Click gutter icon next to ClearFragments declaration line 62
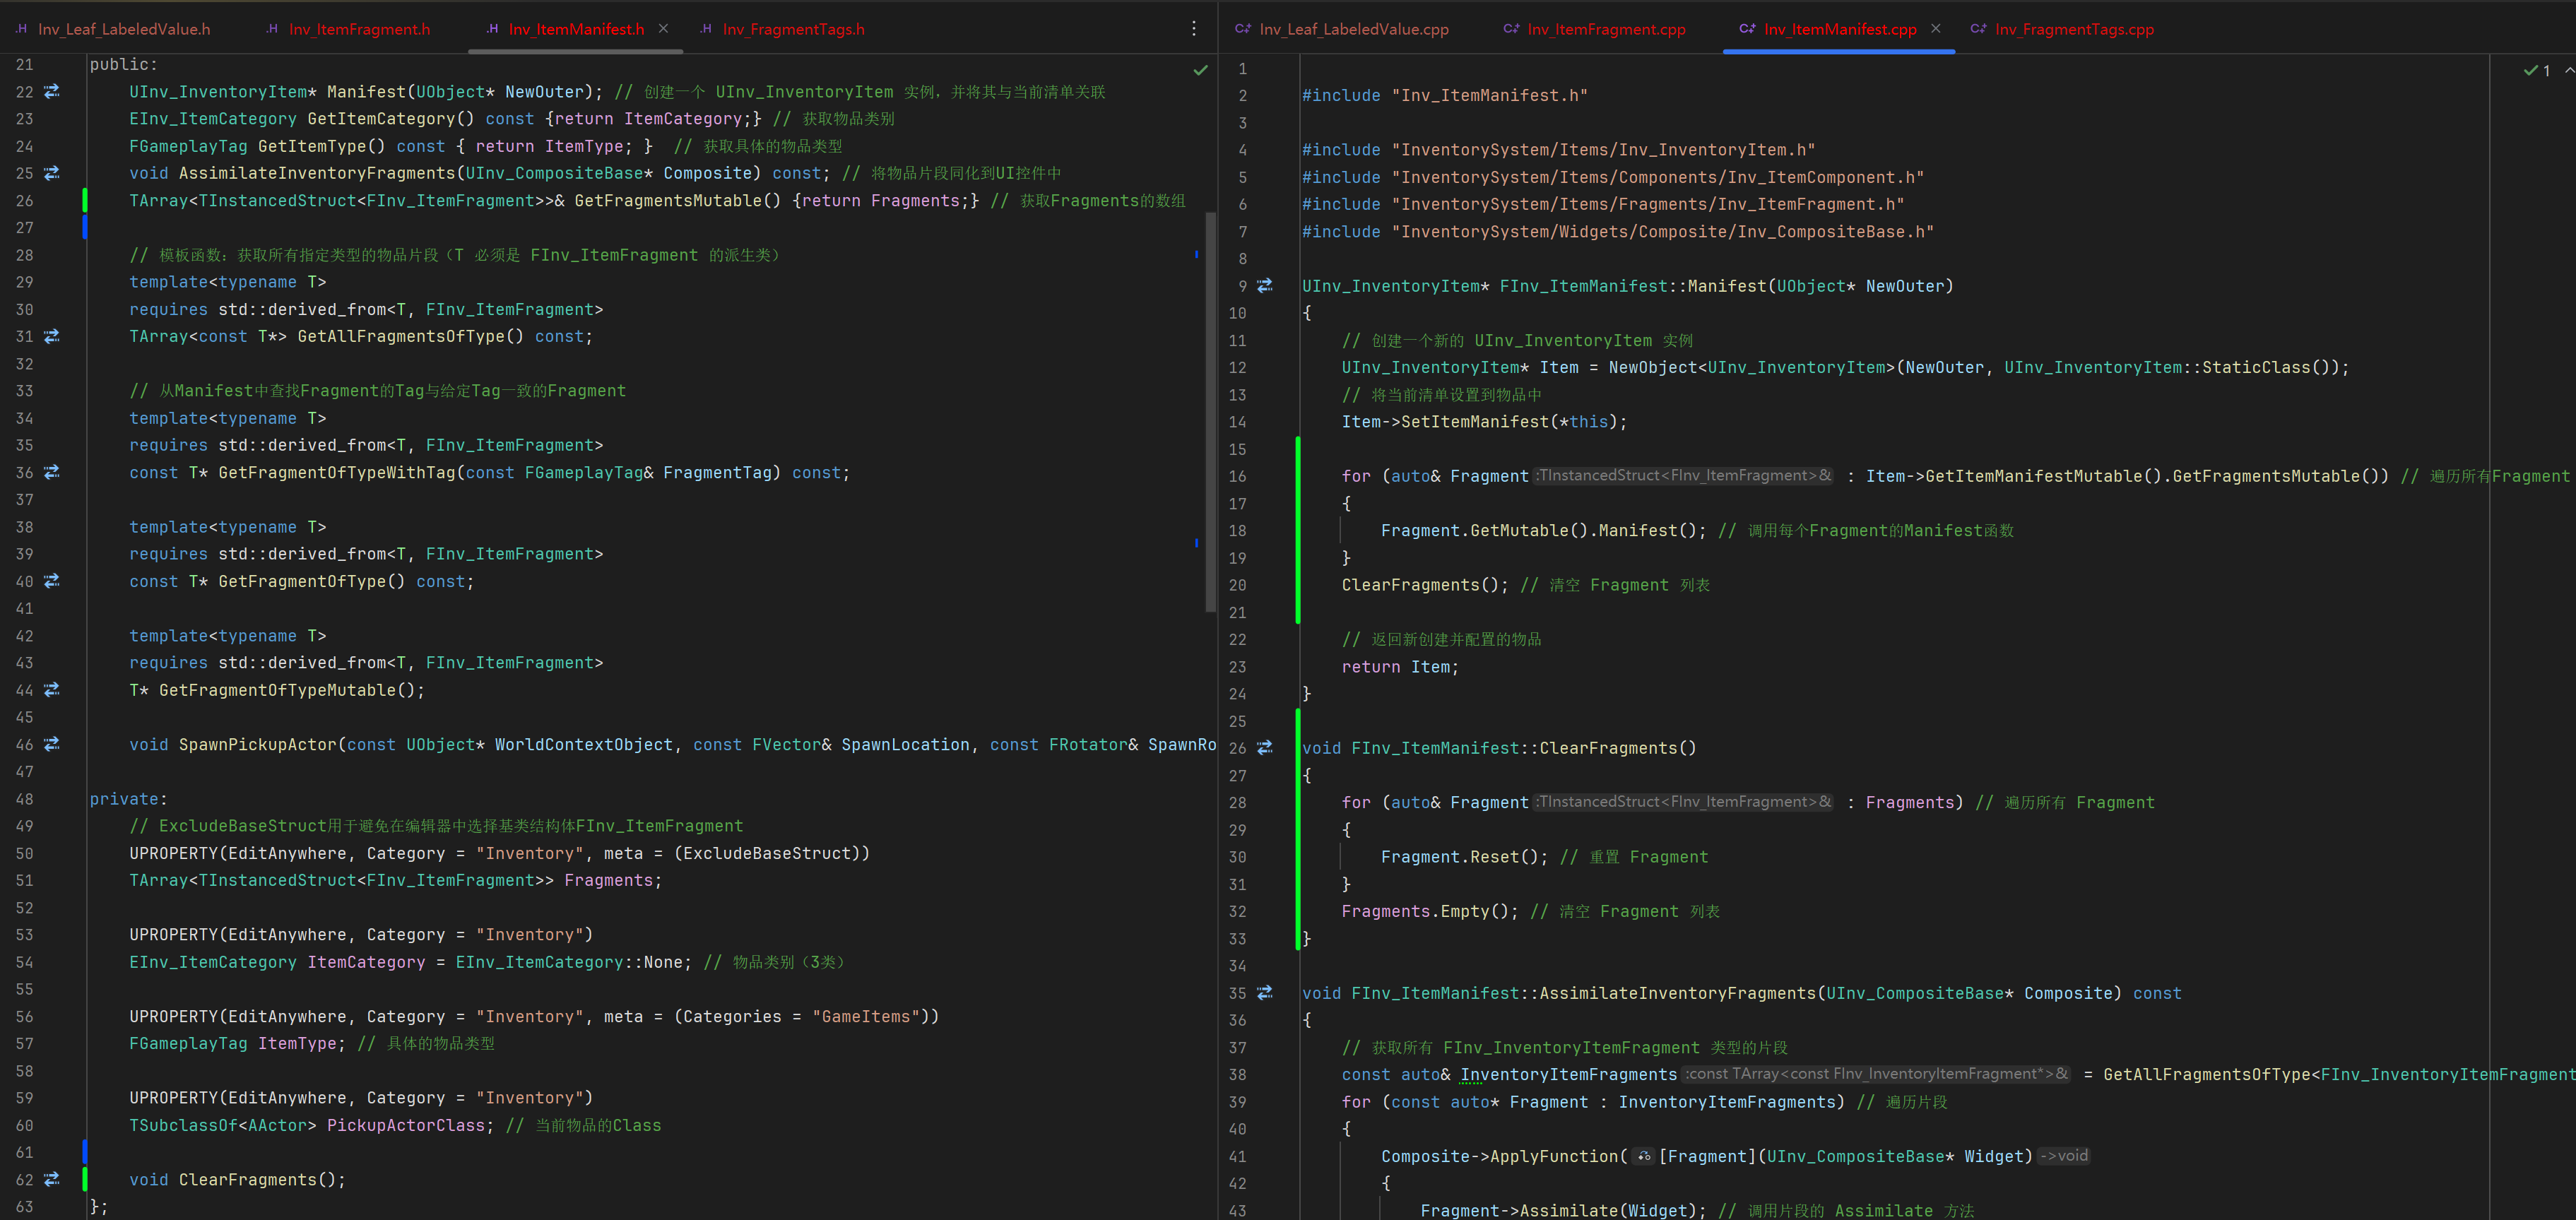 click(52, 1179)
